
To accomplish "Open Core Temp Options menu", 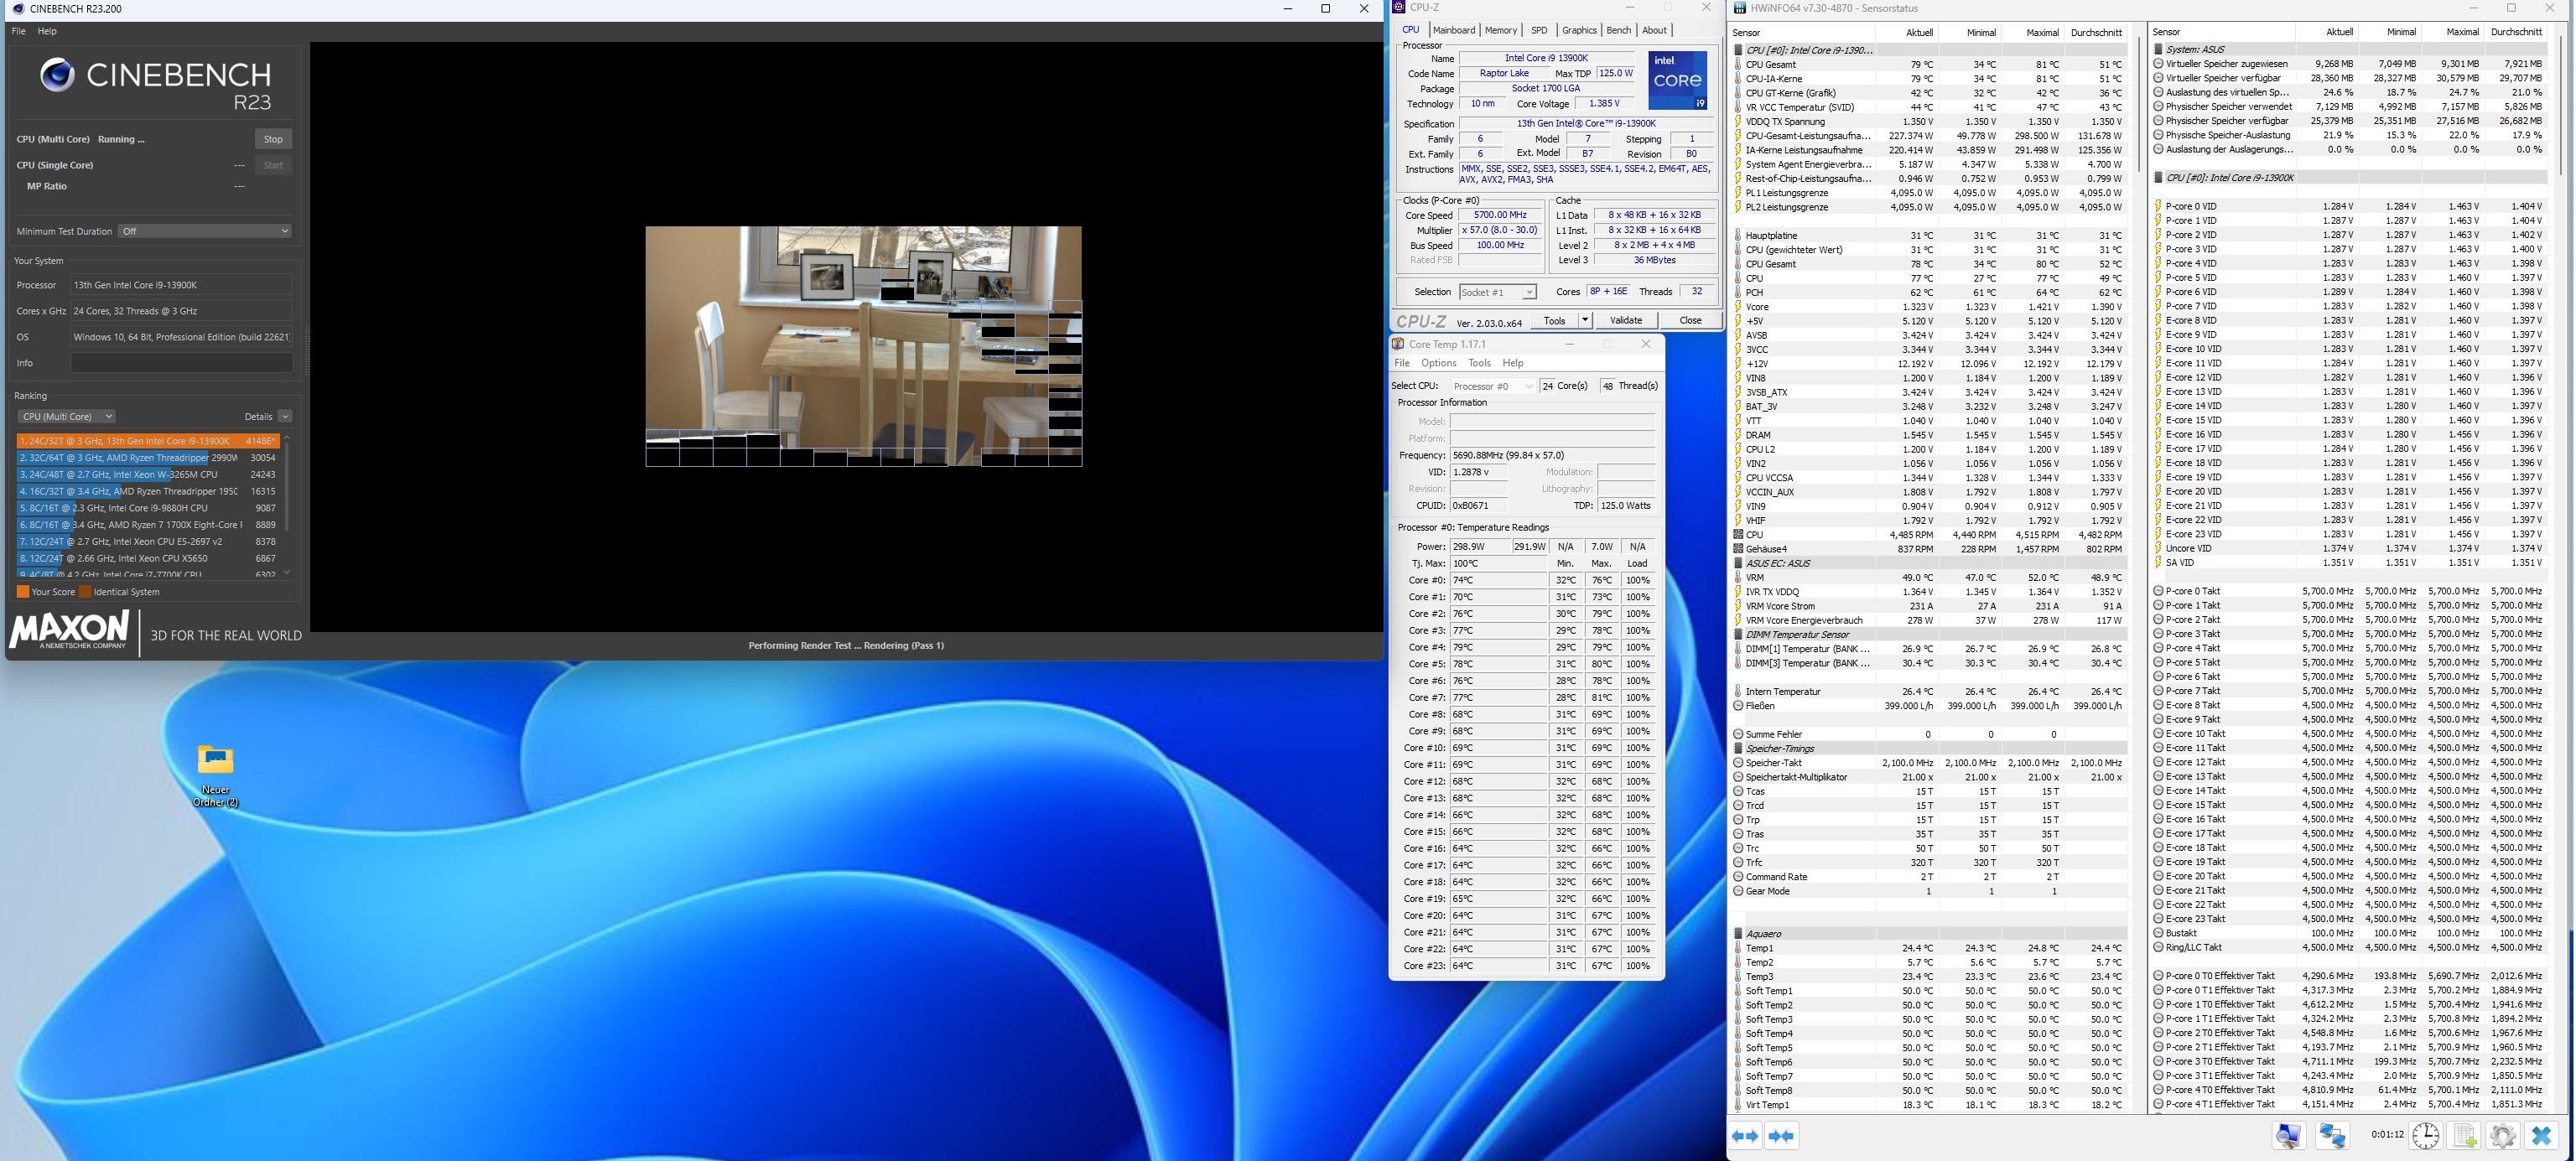I will (x=1438, y=363).
